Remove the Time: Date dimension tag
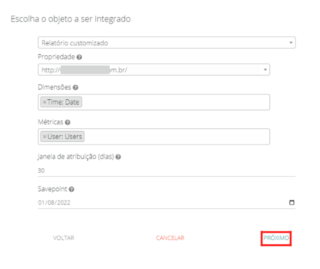This screenshot has width=320, height=269. click(44, 102)
